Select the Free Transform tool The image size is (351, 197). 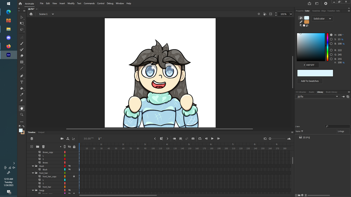click(x=22, y=24)
